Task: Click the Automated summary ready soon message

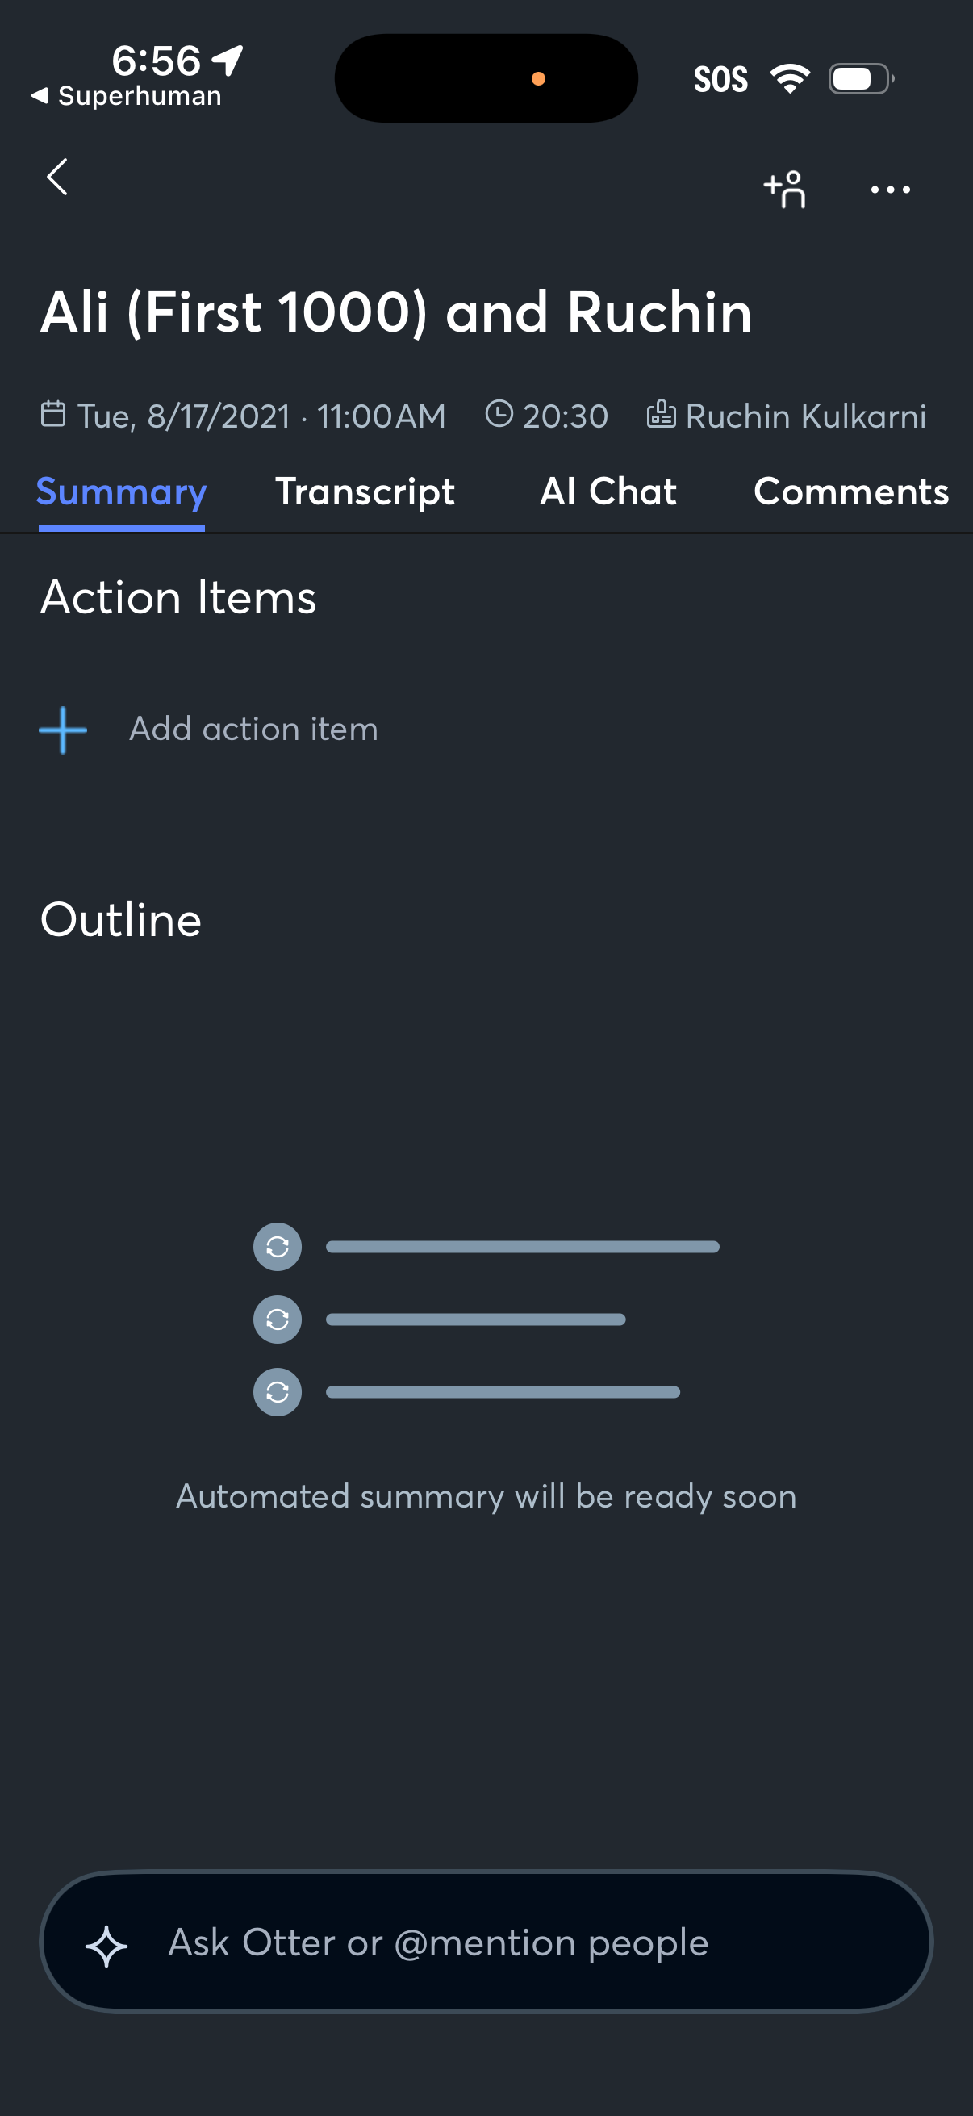Action: click(x=486, y=1497)
